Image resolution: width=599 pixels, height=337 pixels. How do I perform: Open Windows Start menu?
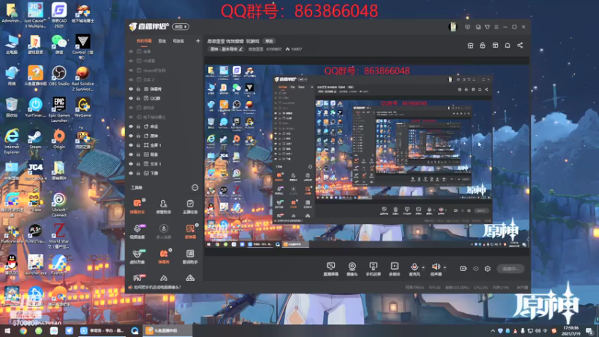click(7, 330)
